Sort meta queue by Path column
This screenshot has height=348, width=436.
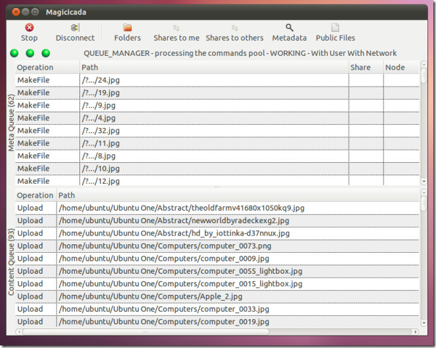click(x=214, y=67)
